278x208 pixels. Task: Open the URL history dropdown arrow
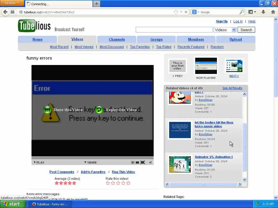[x=181, y=12]
